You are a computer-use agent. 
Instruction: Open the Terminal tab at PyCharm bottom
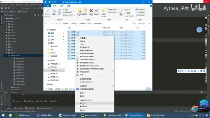pos(30,108)
